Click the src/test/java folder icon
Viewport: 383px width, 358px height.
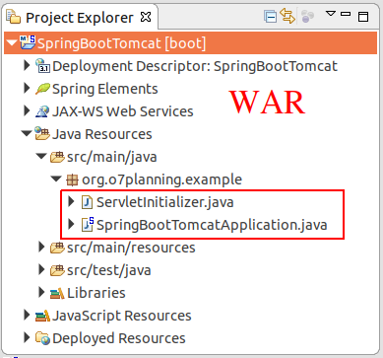click(x=57, y=270)
